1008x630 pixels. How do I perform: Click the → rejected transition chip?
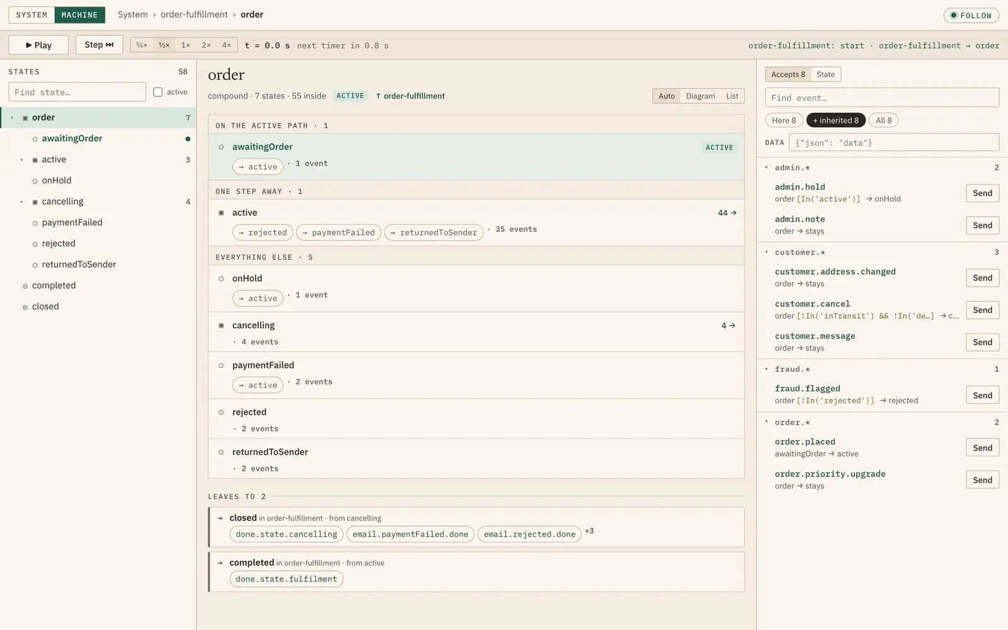click(263, 232)
